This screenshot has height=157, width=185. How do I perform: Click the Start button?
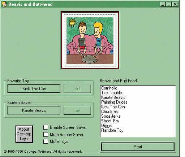pos(138,147)
